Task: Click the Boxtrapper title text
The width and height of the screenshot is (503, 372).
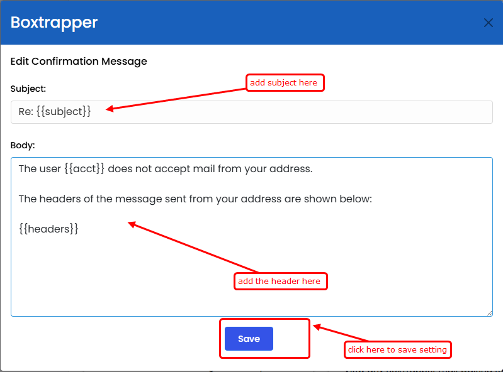Action: (x=54, y=23)
